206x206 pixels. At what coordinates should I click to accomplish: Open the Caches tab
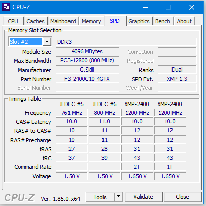(x=36, y=21)
